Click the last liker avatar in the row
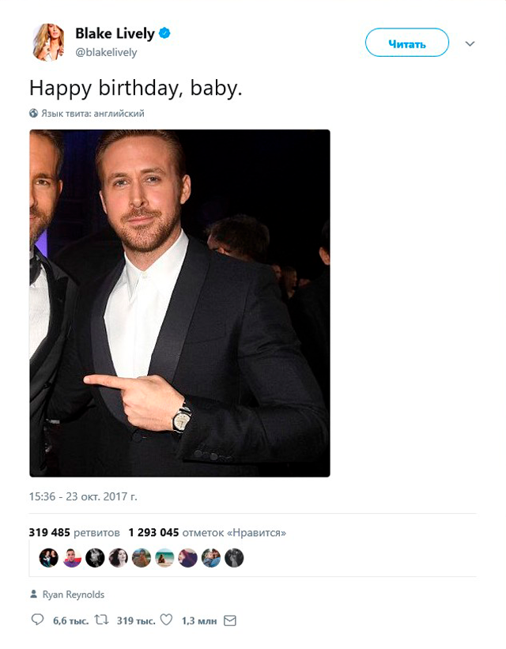The width and height of the screenshot is (506, 649). [x=234, y=557]
